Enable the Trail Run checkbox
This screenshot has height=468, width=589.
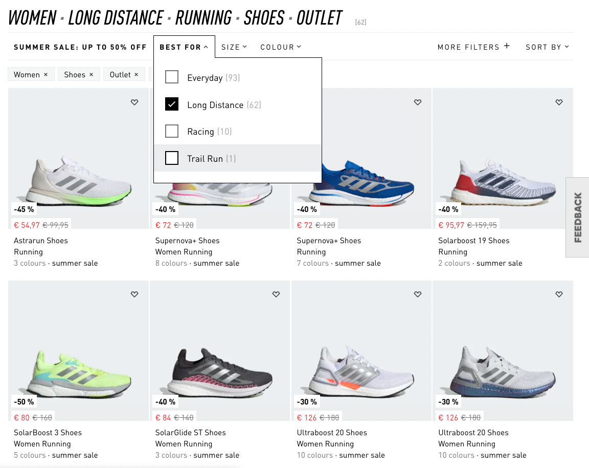(x=172, y=158)
